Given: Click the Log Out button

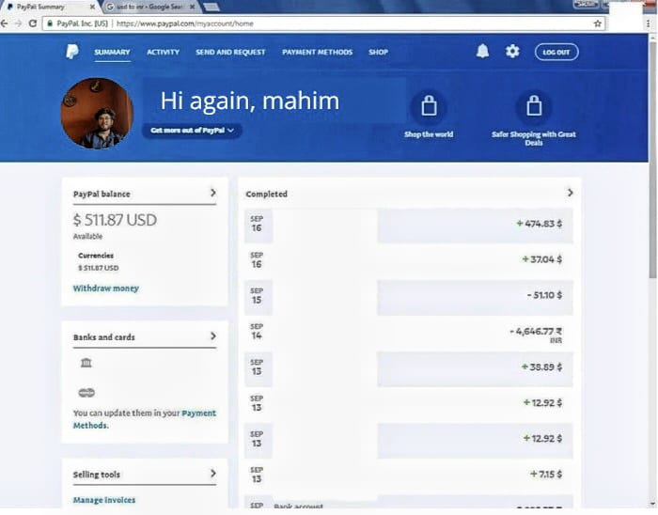Looking at the screenshot, I should pos(556,52).
